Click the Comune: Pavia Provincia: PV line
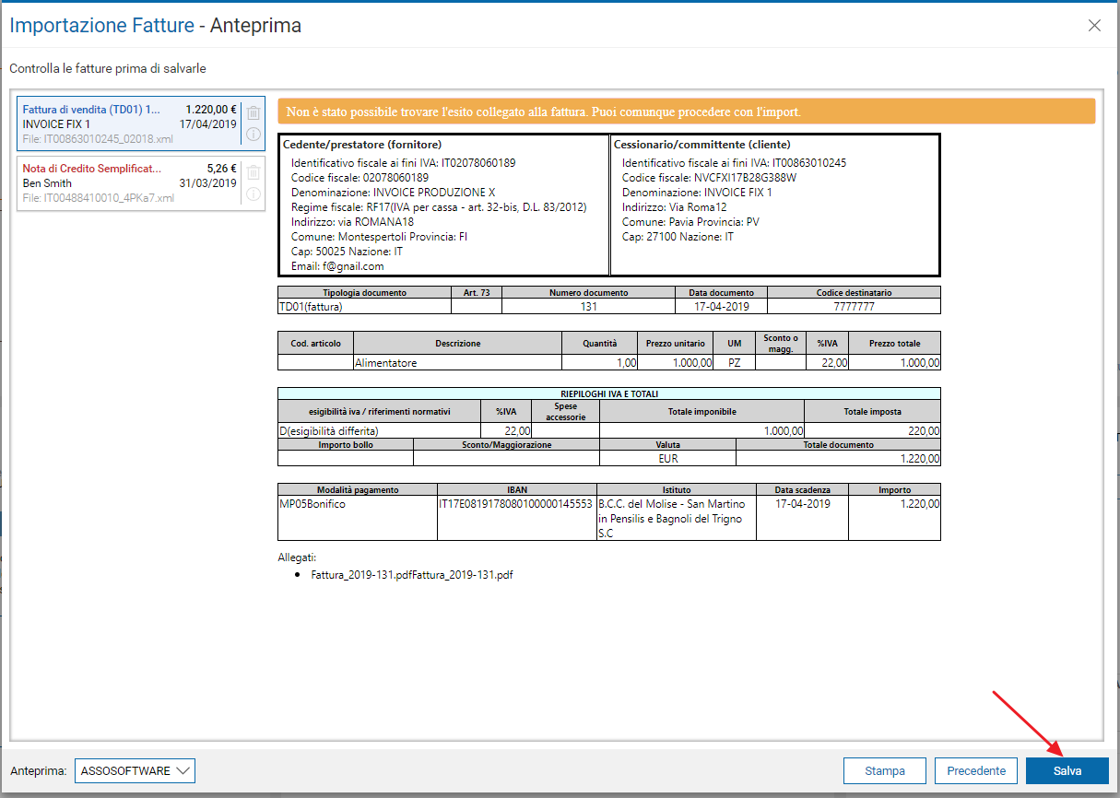The width and height of the screenshot is (1120, 798). (x=690, y=222)
